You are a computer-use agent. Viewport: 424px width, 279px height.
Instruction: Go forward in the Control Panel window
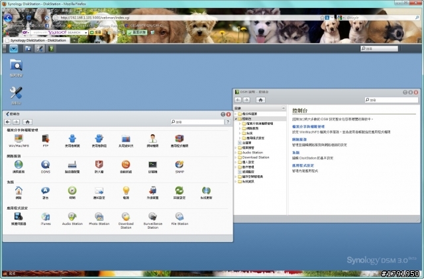16,122
